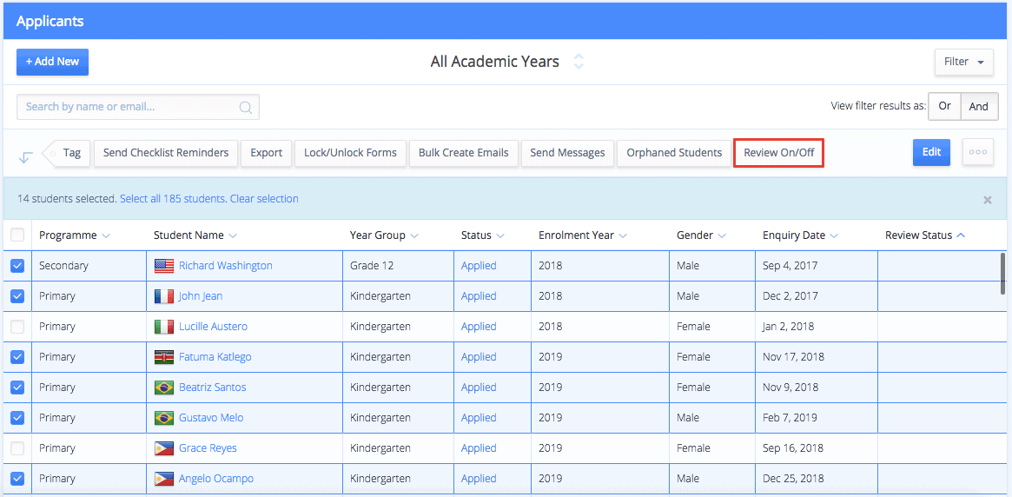Check the box for Lucille Austero
The width and height of the screenshot is (1012, 497).
(17, 327)
